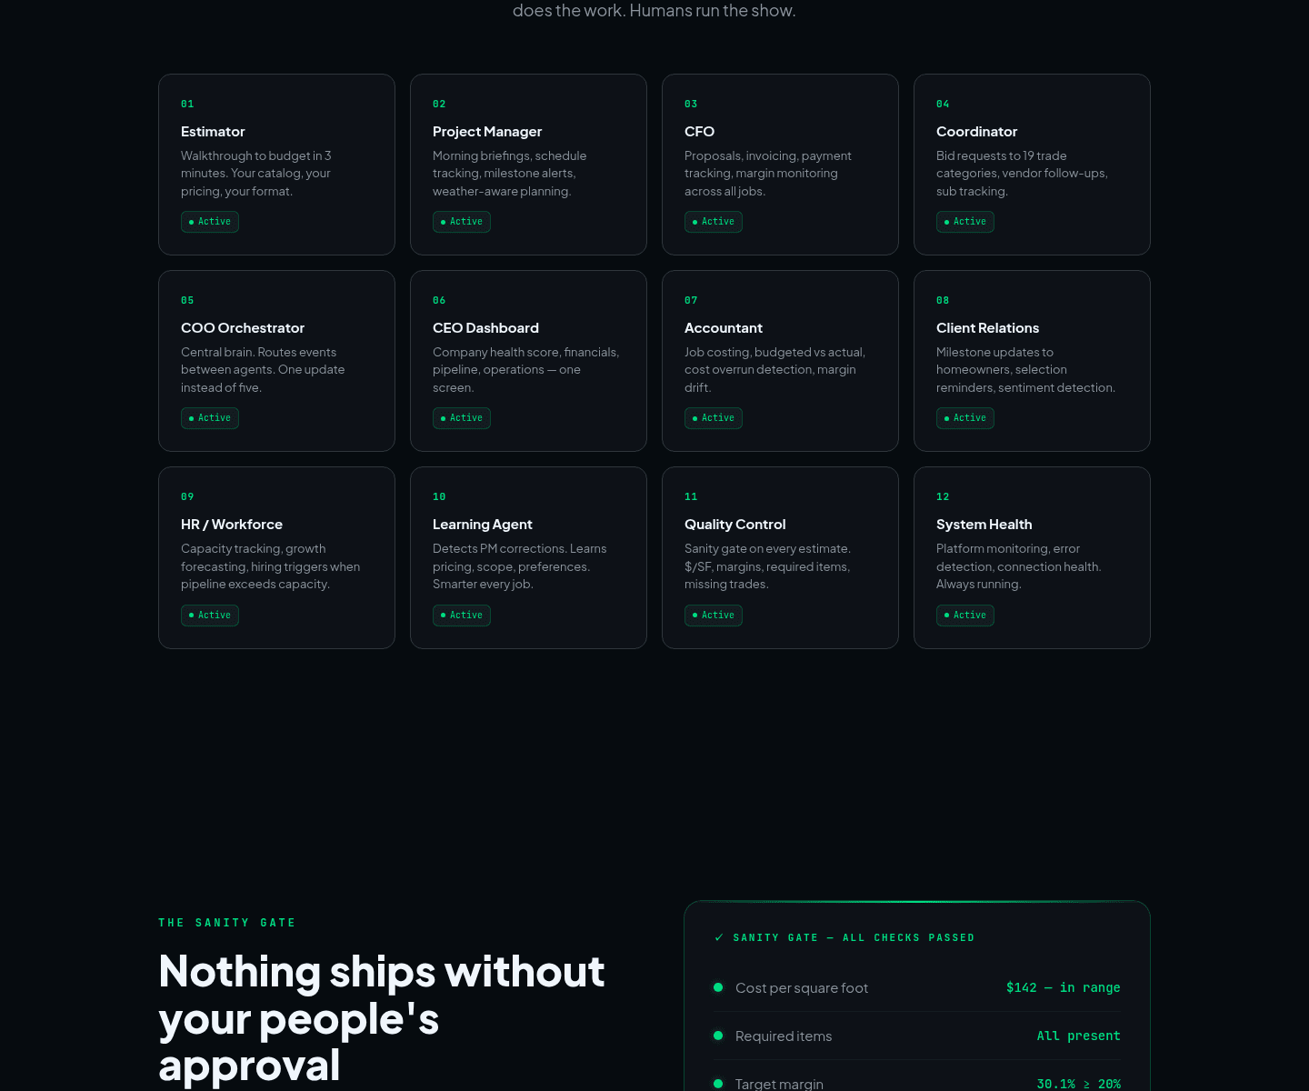Image resolution: width=1309 pixels, height=1091 pixels.
Task: Click the Quality Control card heading
Action: 734,525
